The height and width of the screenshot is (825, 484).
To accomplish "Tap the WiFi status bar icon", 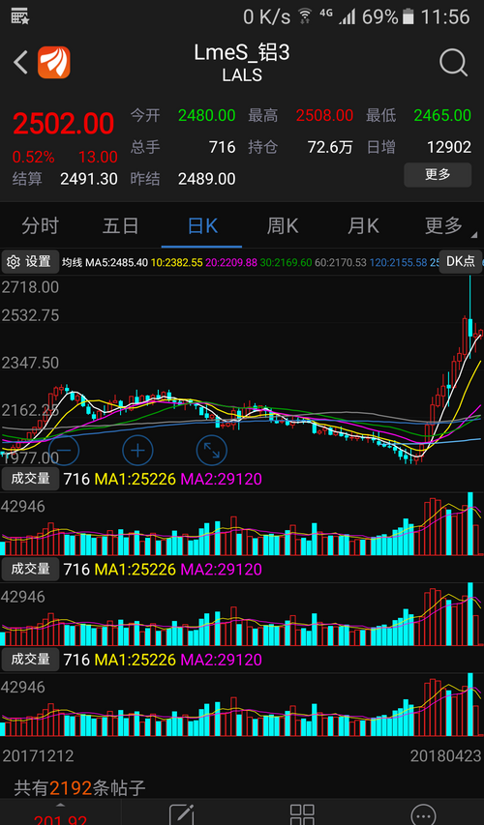I will tap(305, 16).
